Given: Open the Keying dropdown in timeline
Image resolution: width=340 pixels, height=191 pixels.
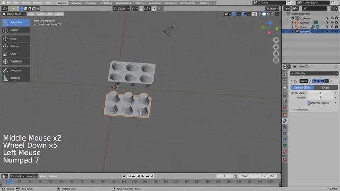Looking at the screenshot, I should pos(32,176).
